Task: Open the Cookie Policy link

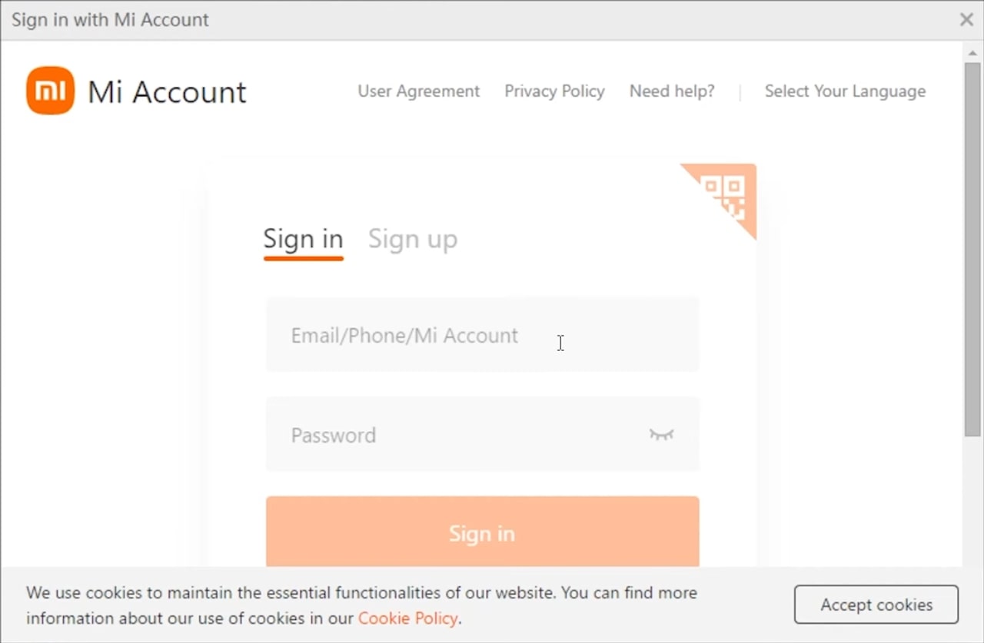Action: (407, 618)
